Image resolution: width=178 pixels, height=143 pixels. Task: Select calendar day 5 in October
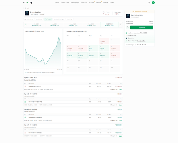(71, 48)
